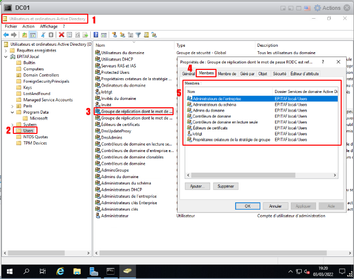Click the red Delete icon in toolbar
This screenshot has width=354, height=279.
(62, 35)
